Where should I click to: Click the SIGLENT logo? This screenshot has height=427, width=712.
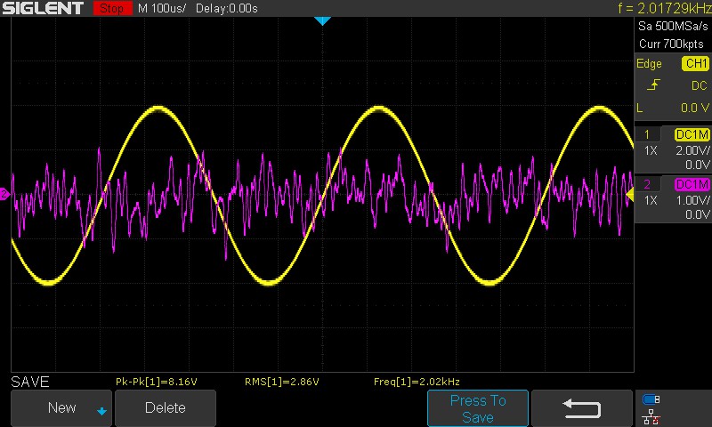(x=43, y=8)
